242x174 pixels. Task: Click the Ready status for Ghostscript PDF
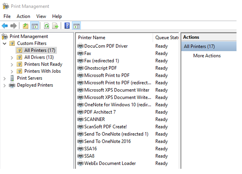point(162,68)
